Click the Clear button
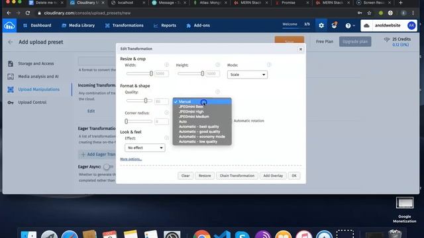This screenshot has width=424, height=238. click(x=185, y=176)
